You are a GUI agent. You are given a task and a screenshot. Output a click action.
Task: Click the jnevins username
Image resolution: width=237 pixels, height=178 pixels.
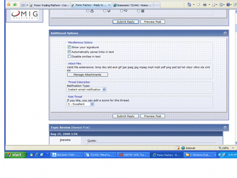[x=65, y=140]
